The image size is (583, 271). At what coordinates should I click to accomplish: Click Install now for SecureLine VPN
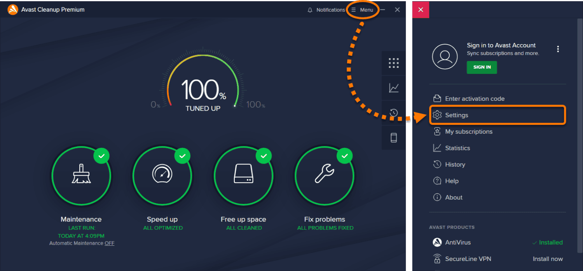[x=548, y=259]
